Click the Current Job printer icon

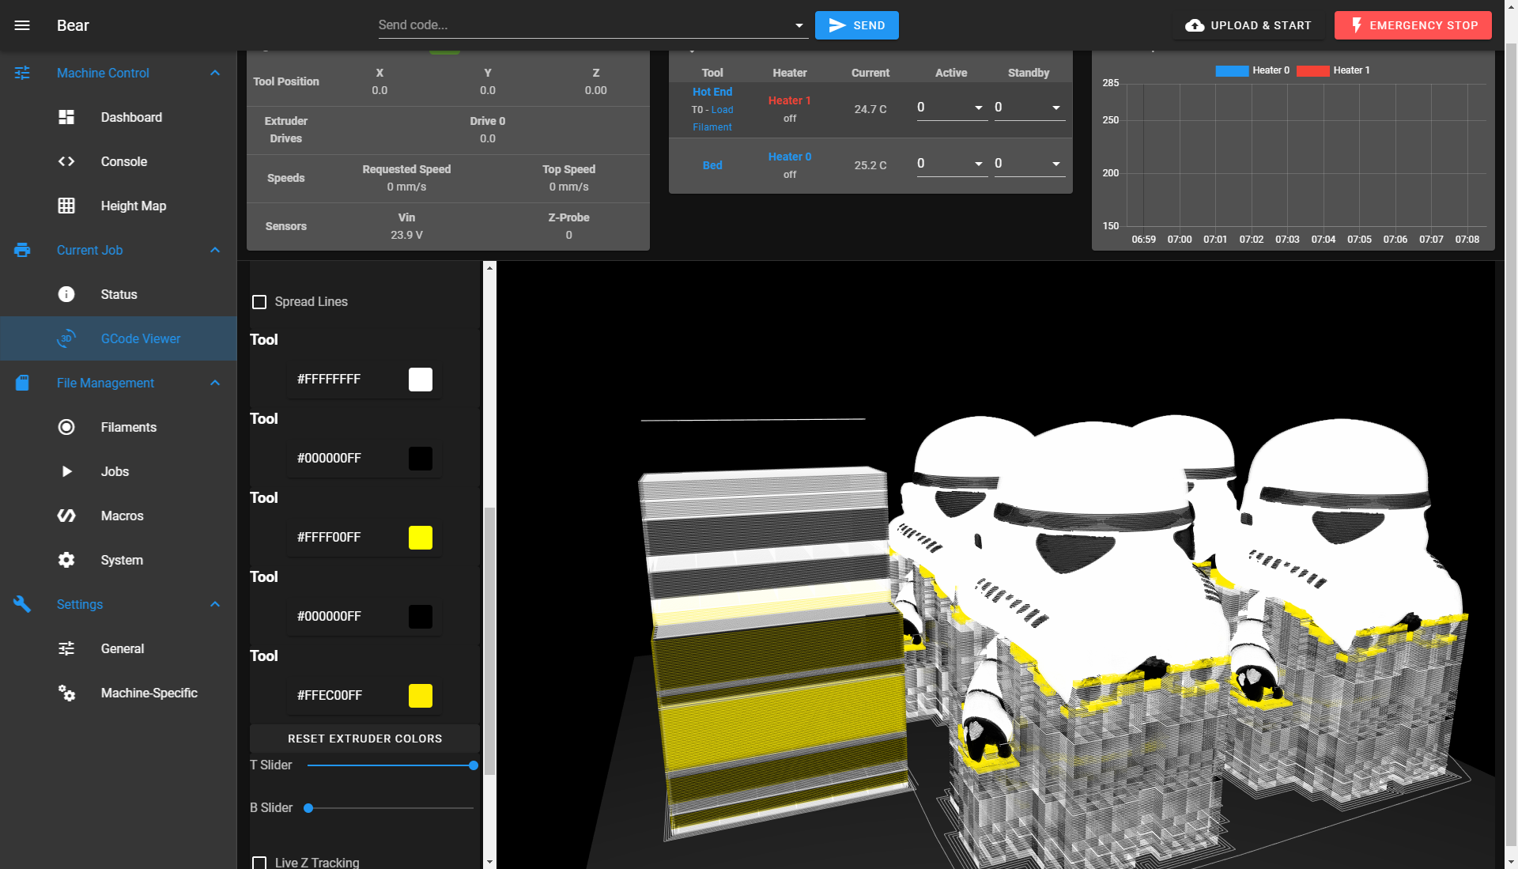(22, 250)
